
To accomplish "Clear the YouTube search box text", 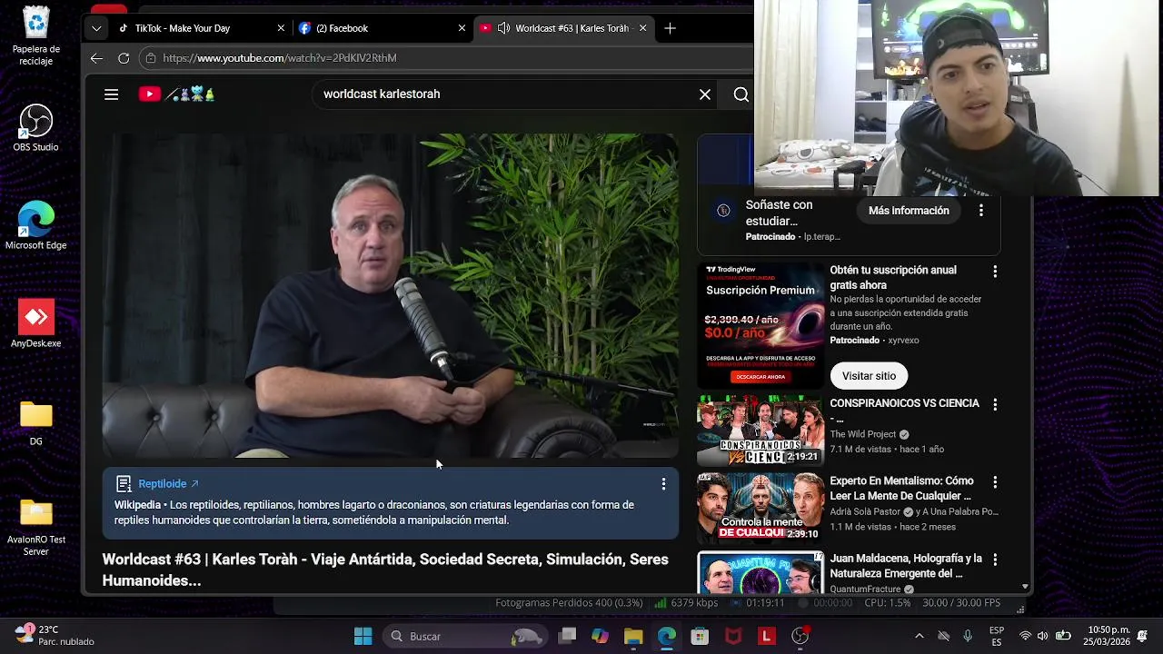I will tap(704, 94).
